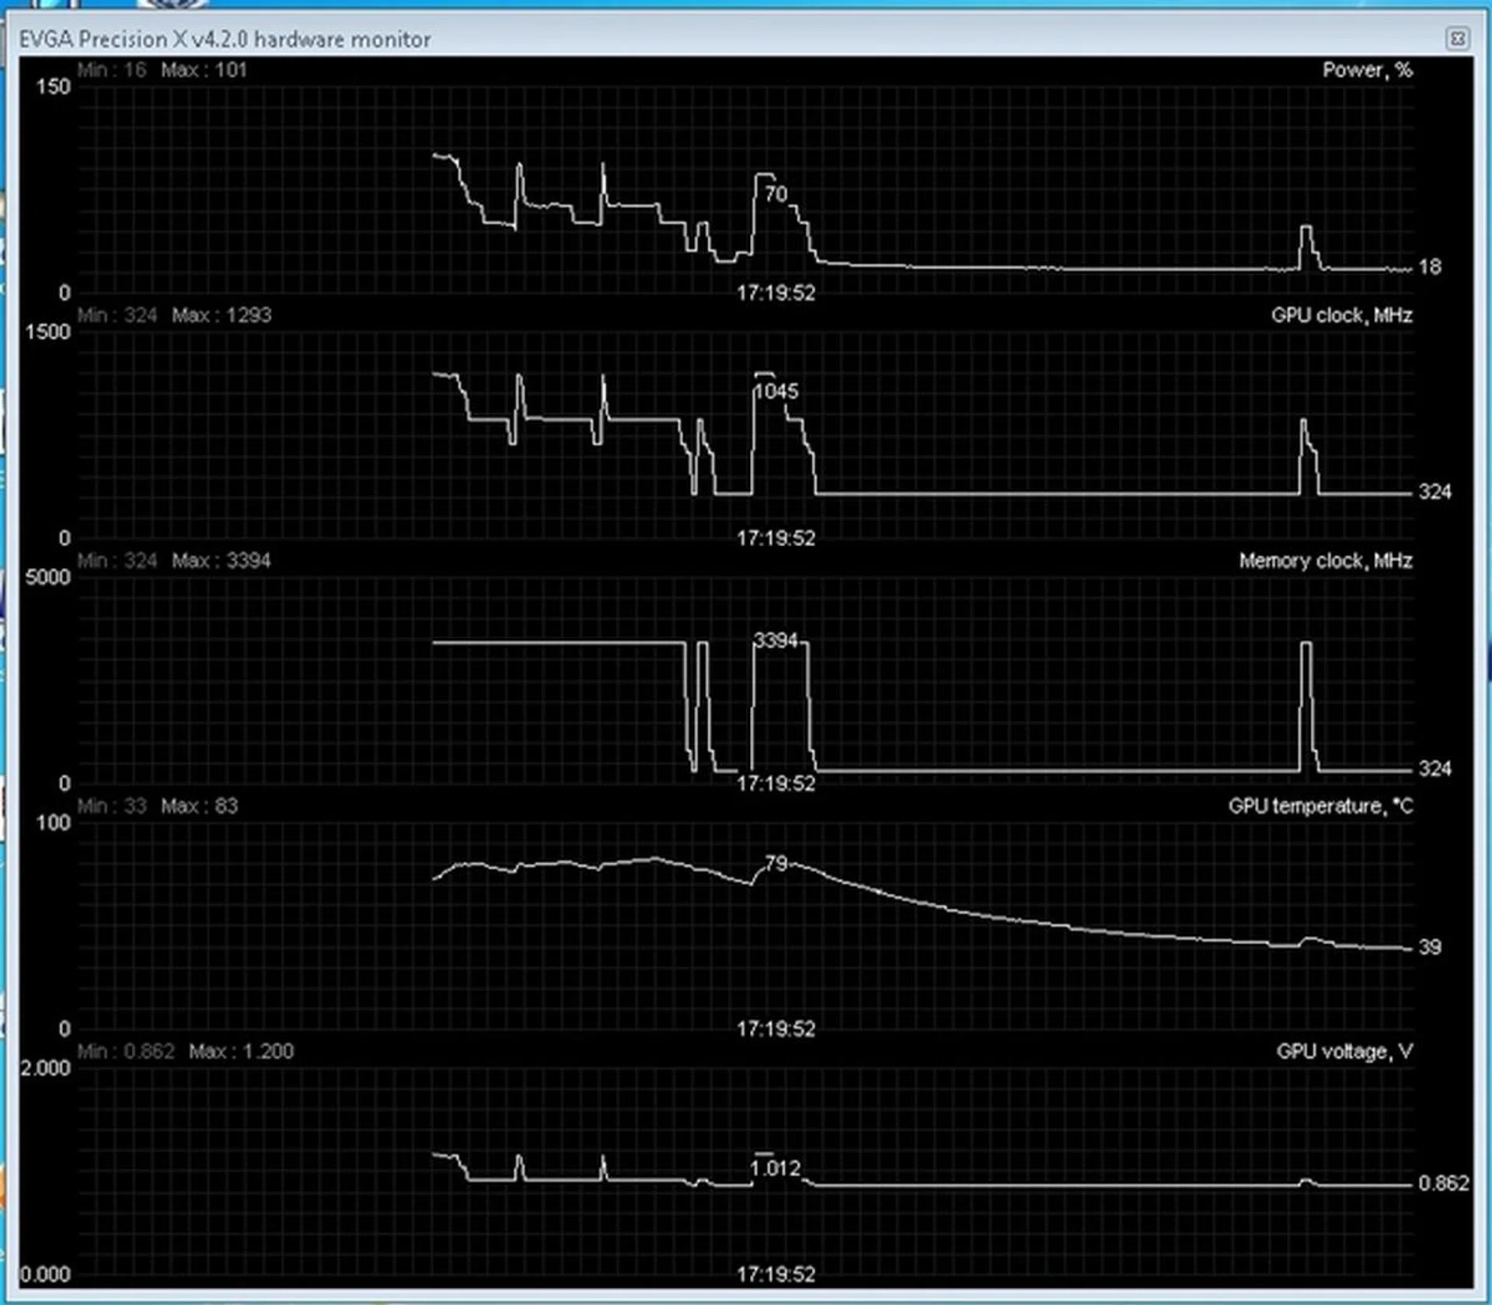
Task: Click the EVGA Precision X window title bar
Action: pyautogui.click(x=225, y=39)
